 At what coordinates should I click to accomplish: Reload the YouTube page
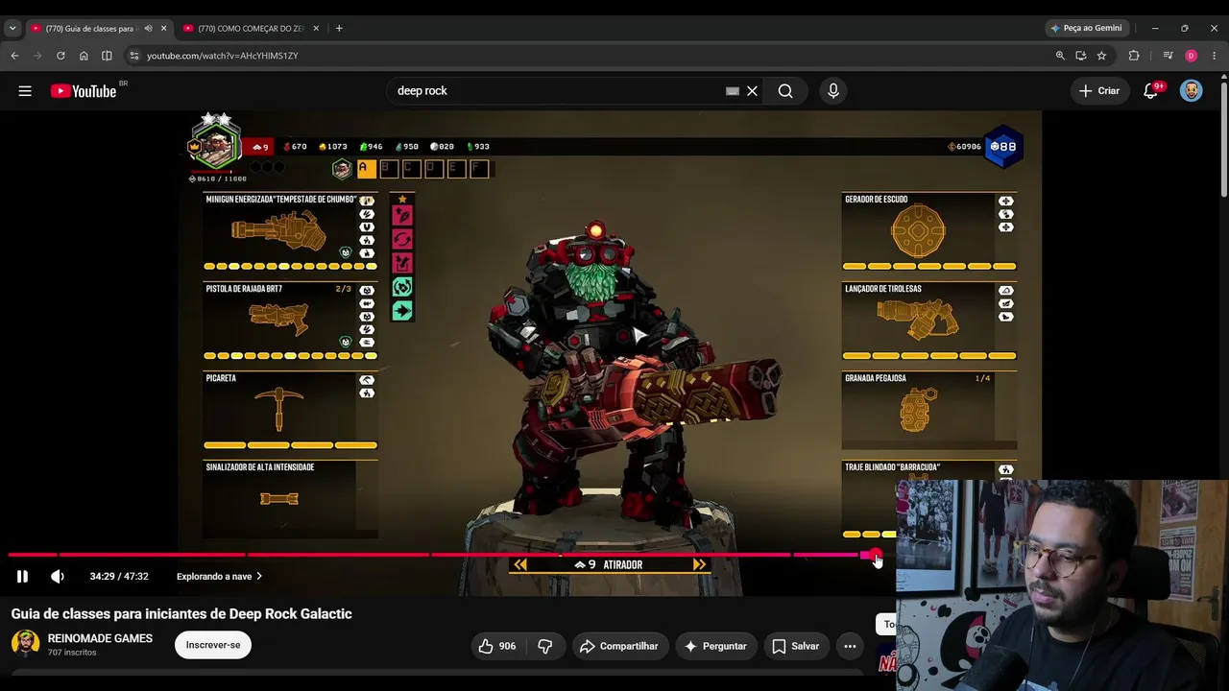pyautogui.click(x=60, y=56)
